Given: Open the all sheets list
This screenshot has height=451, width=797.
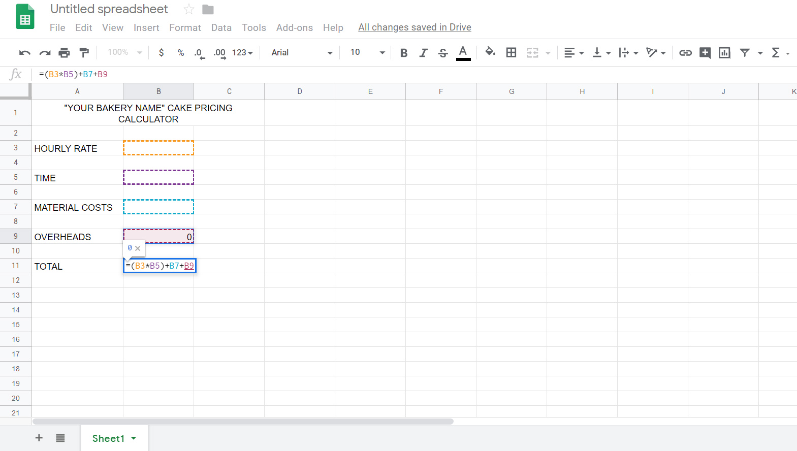Looking at the screenshot, I should (60, 438).
